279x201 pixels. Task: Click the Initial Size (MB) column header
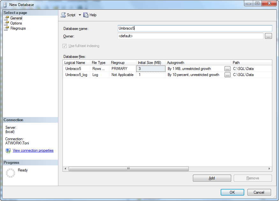pos(151,63)
